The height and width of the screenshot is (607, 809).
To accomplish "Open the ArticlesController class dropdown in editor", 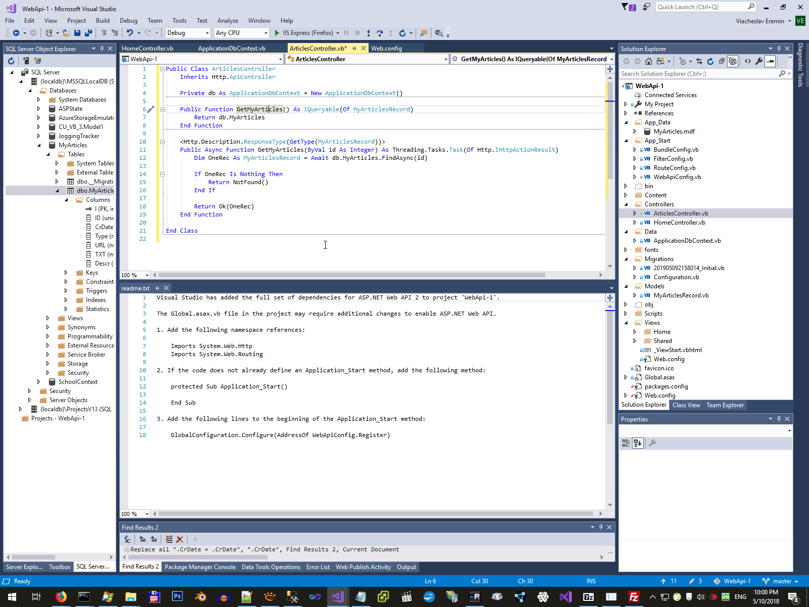I will point(367,59).
